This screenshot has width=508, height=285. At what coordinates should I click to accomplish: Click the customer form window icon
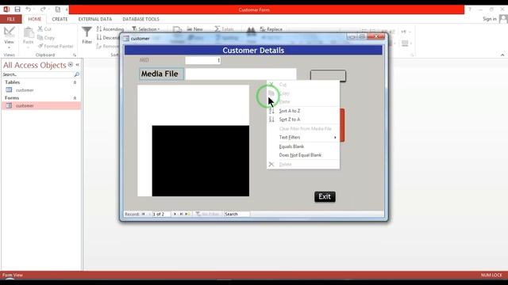126,39
